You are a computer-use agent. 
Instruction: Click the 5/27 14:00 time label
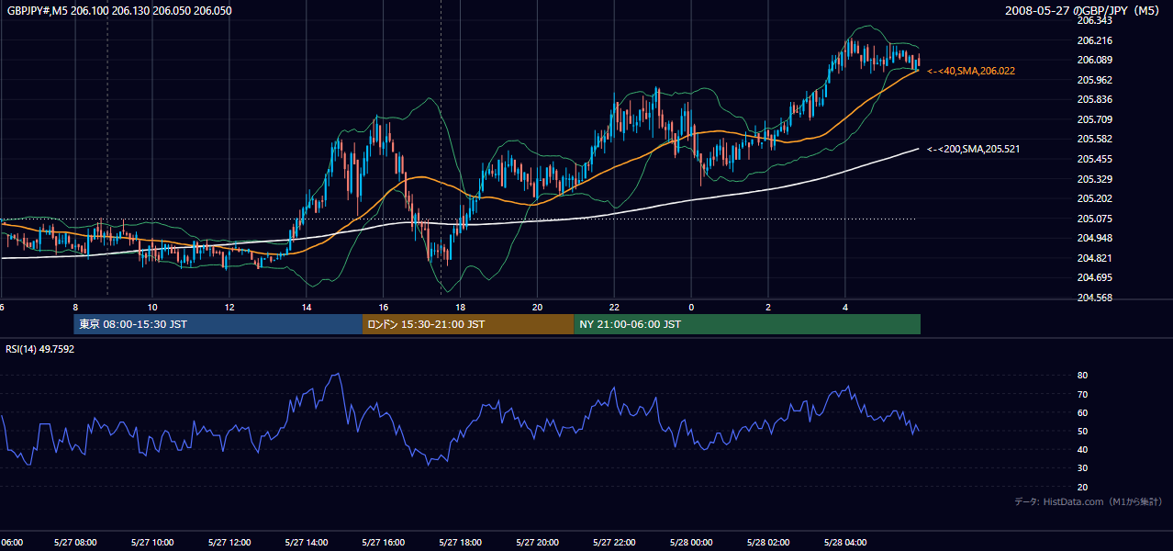(x=307, y=543)
